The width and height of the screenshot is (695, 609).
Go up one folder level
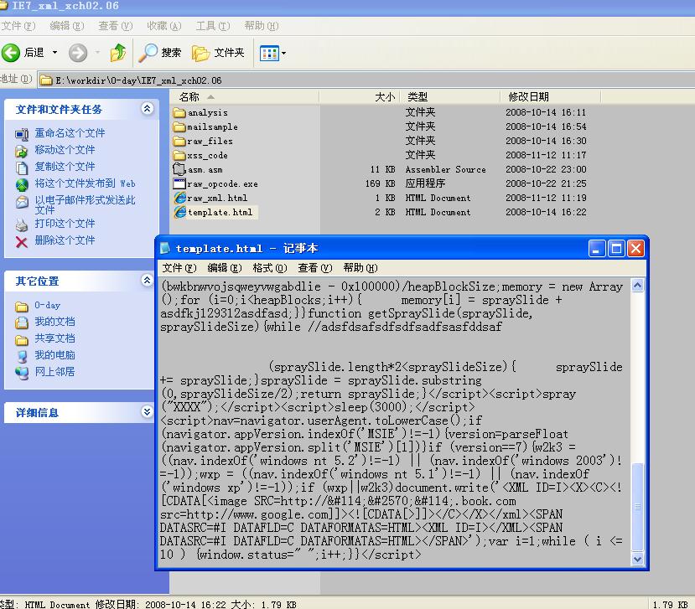[x=118, y=53]
